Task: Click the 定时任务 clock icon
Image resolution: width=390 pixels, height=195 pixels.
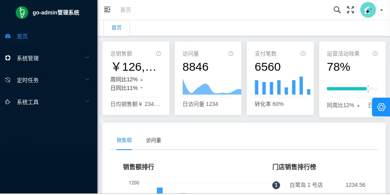Action: pyautogui.click(x=8, y=80)
